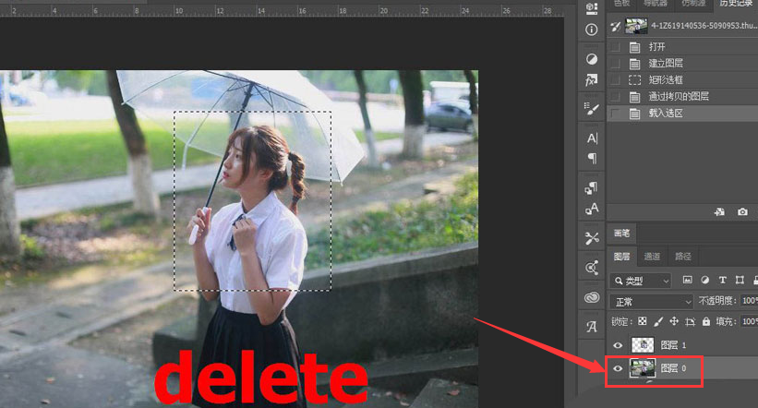Open the Device Preview panel icon
758x408 pixels.
pyautogui.click(x=592, y=268)
